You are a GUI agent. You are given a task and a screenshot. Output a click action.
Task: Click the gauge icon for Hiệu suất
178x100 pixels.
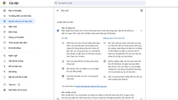(4, 27)
